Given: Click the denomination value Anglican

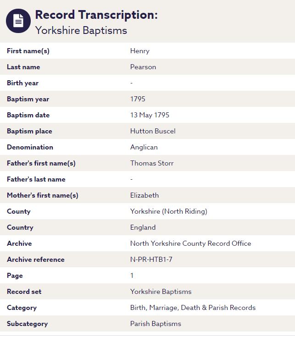Looking at the screenshot, I should [144, 147].
